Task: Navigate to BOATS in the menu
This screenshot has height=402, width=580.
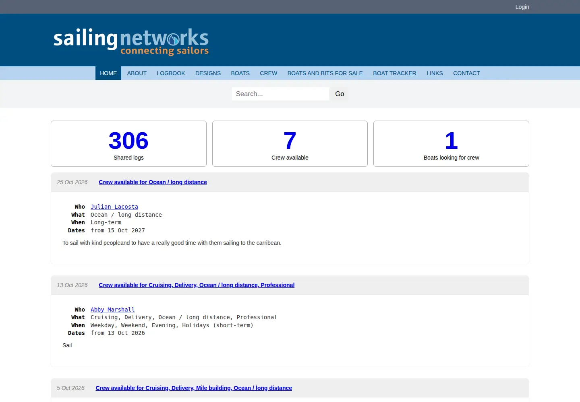Action: [x=240, y=73]
